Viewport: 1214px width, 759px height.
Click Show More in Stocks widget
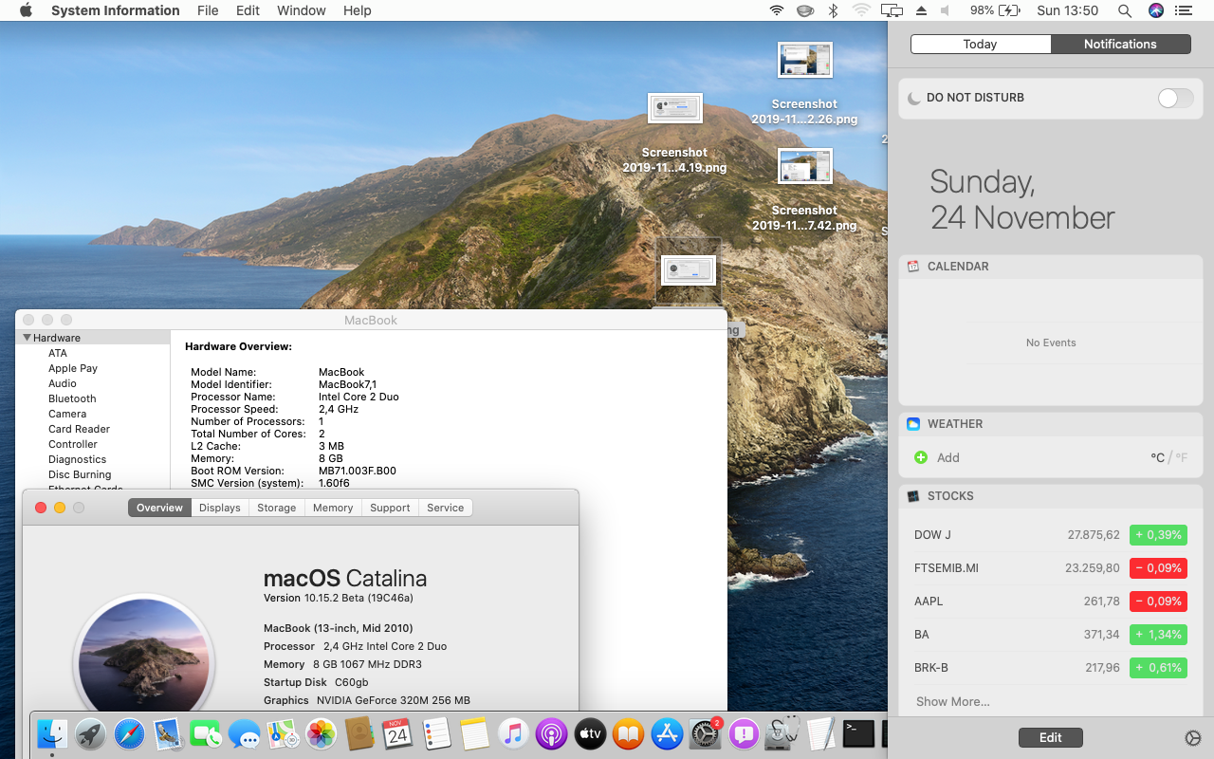tap(953, 701)
